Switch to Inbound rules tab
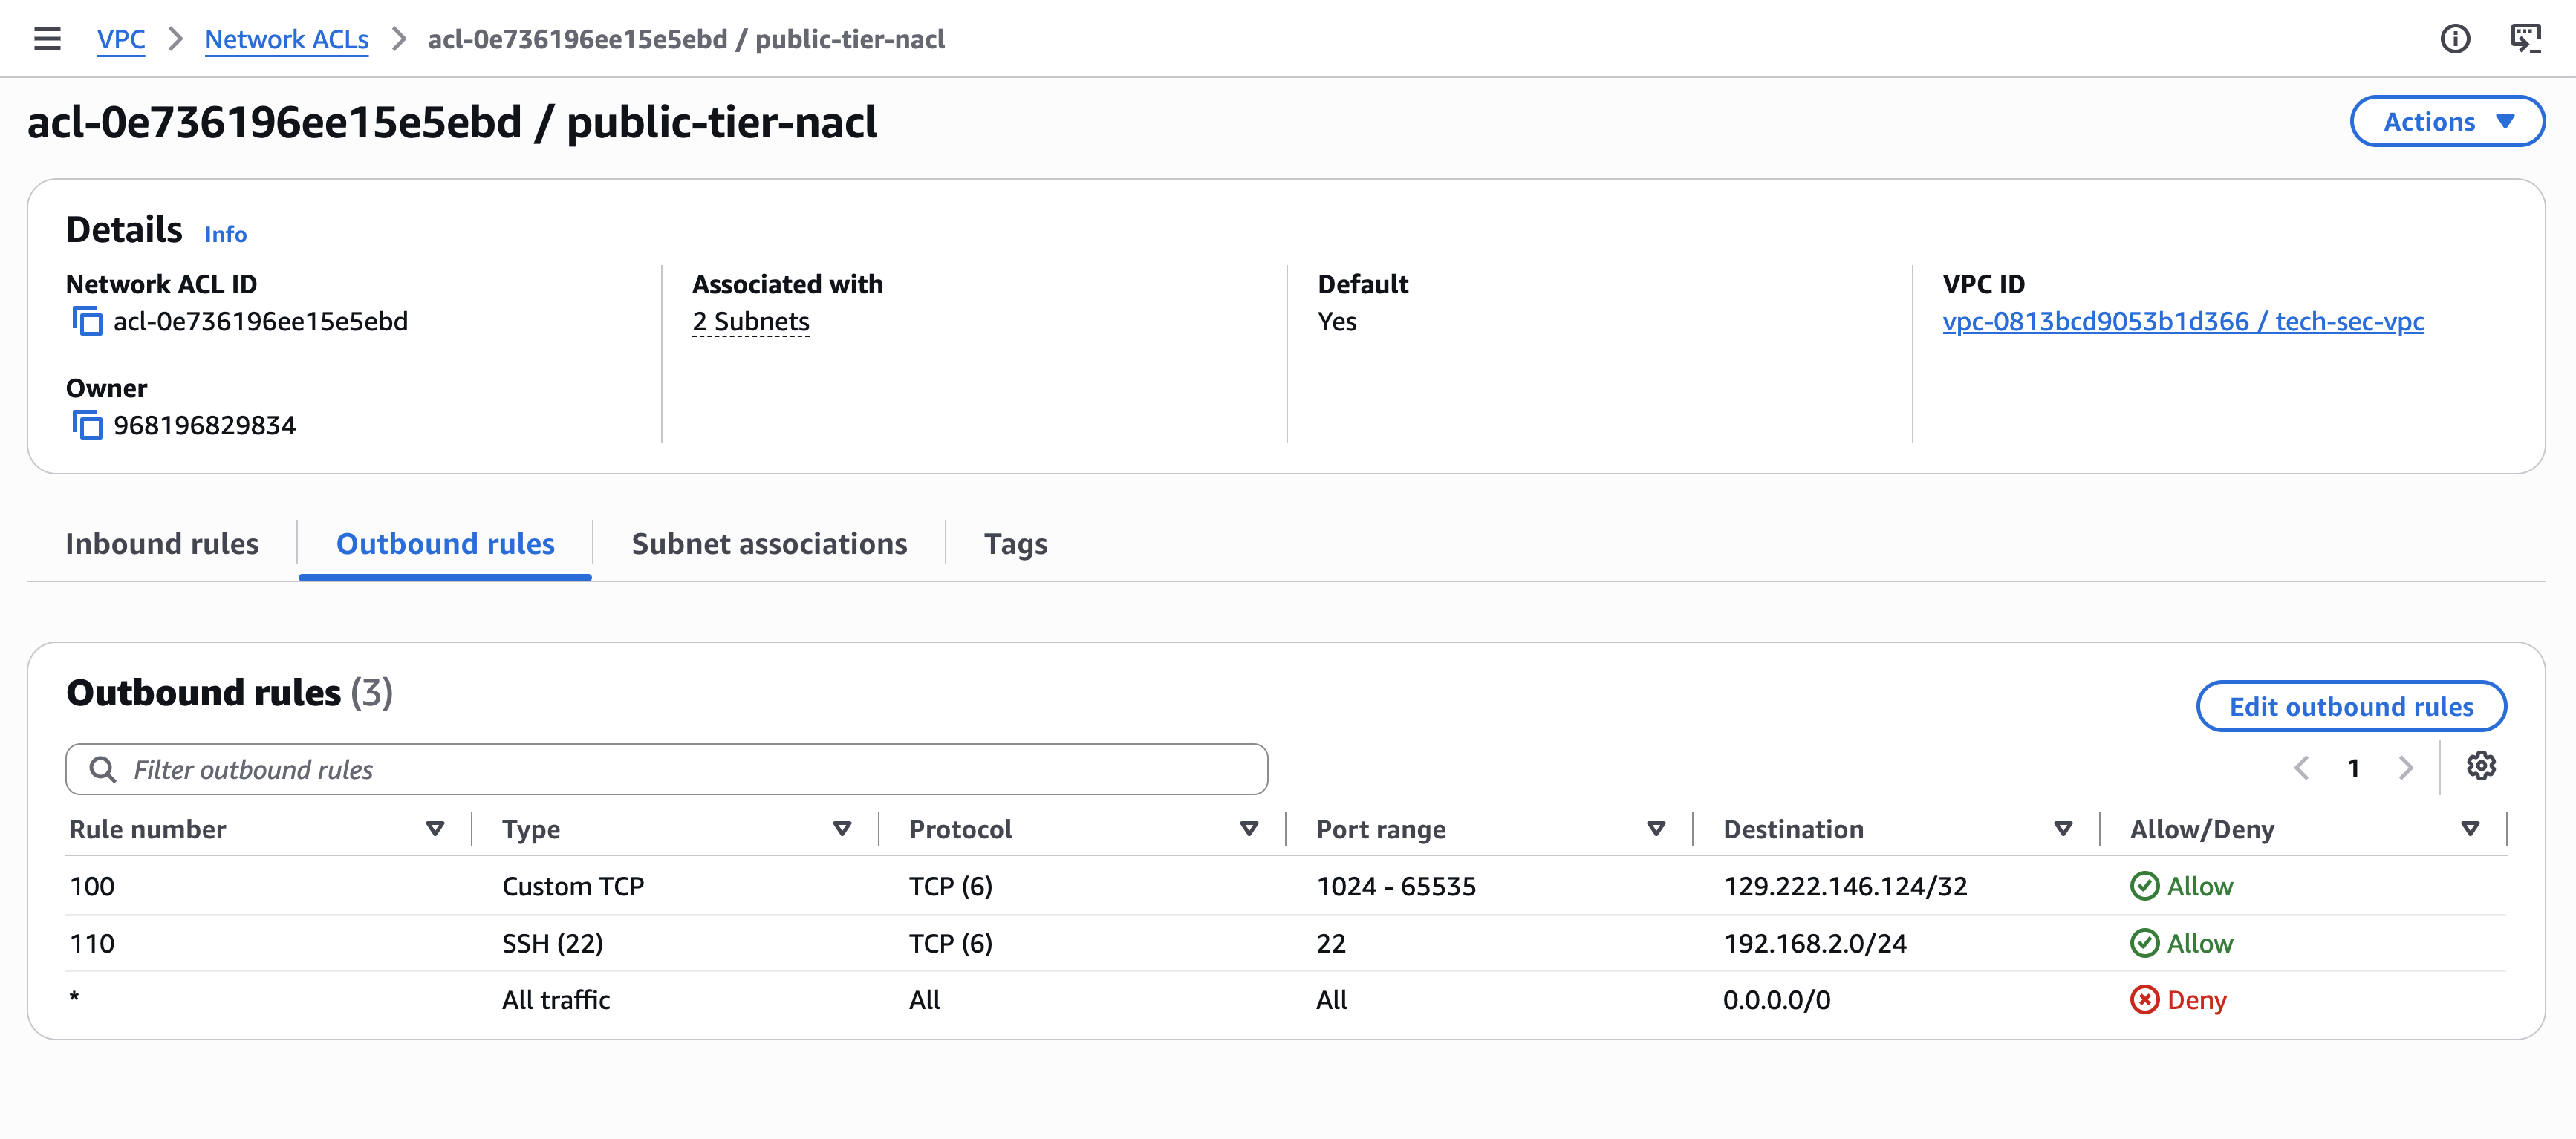 click(162, 544)
